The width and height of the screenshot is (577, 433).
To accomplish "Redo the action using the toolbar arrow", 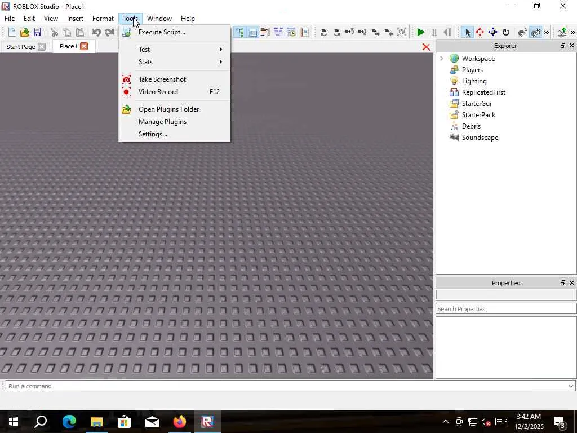I will (109, 32).
